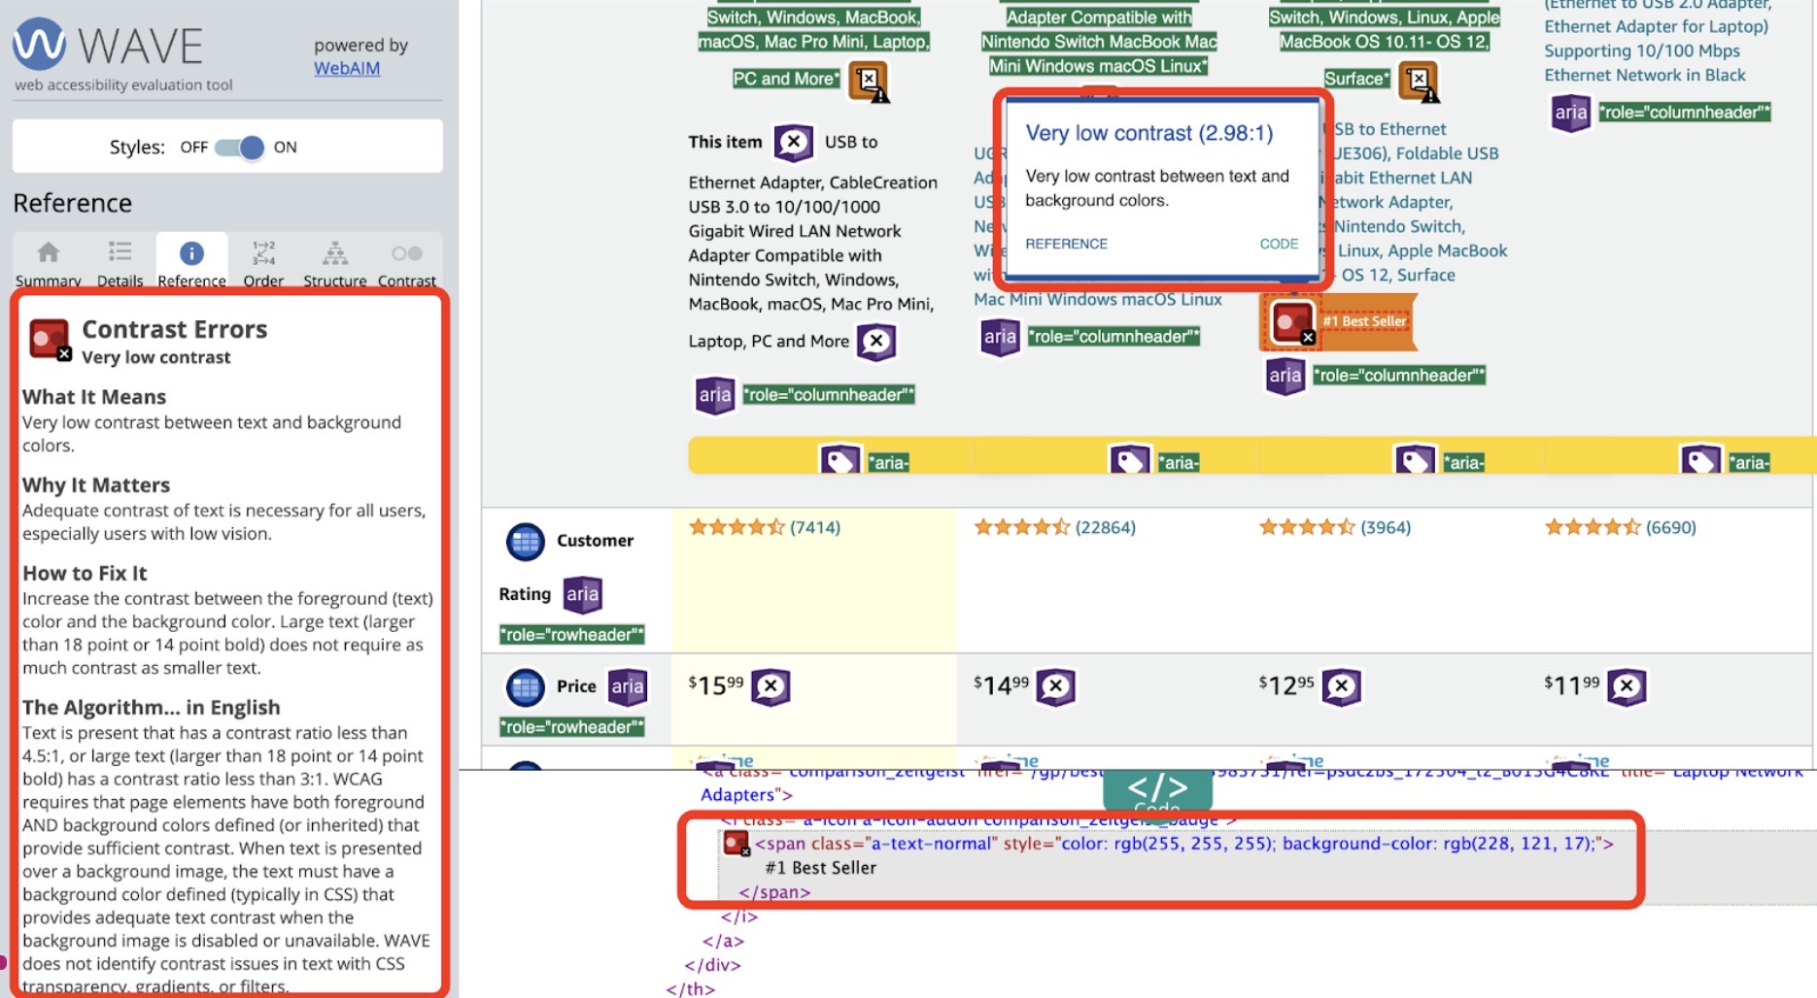This screenshot has width=1817, height=998.
Task: Click the aria icon under the #1 Best Seller badge
Action: tap(1285, 376)
